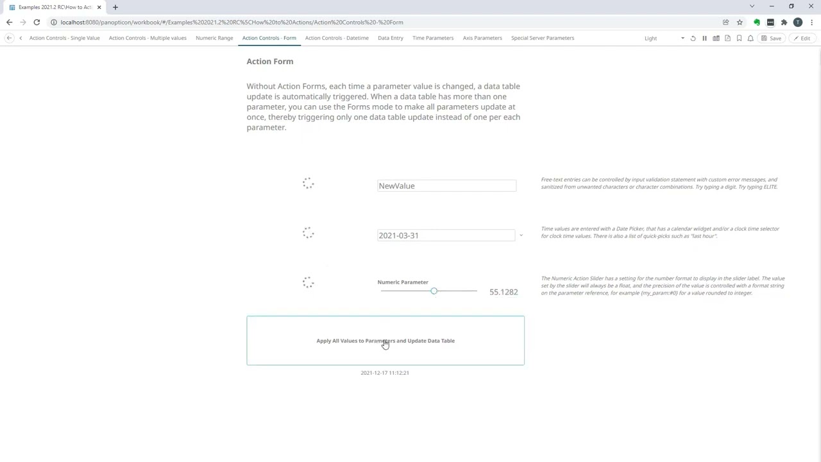Switch to Edit mode
821x462 pixels.
point(802,38)
